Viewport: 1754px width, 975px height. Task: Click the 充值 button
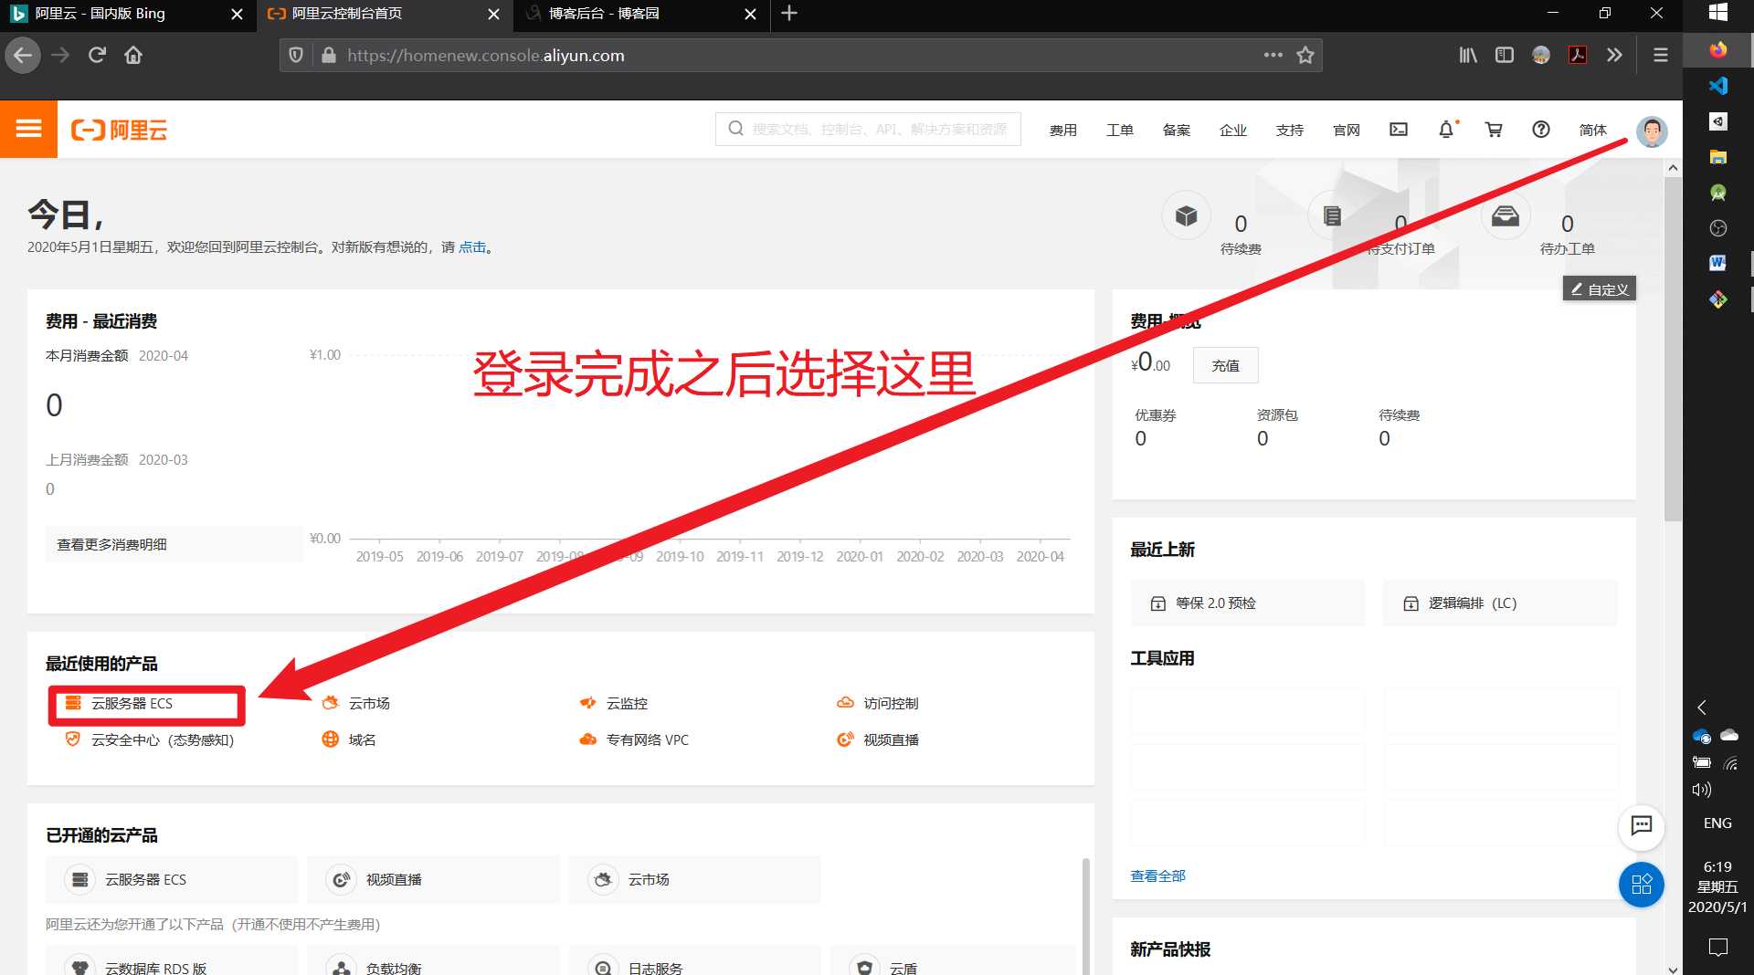1225,365
